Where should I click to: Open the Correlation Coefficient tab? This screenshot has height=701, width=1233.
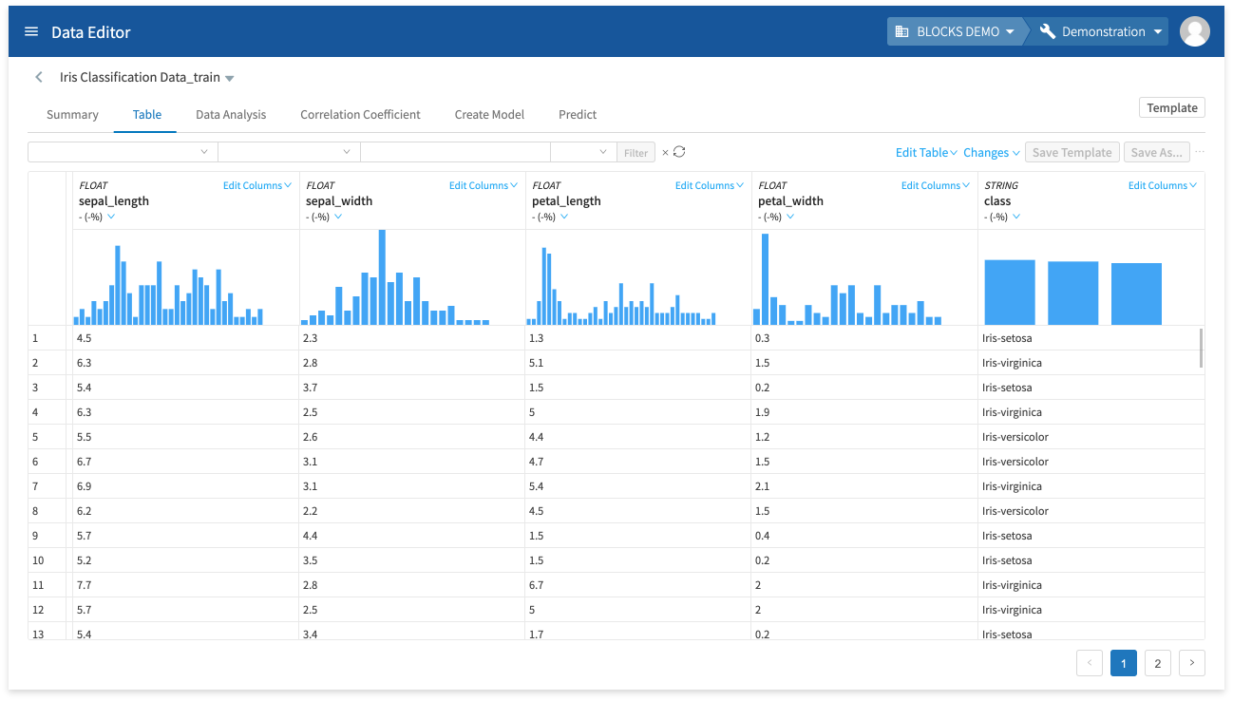[360, 114]
